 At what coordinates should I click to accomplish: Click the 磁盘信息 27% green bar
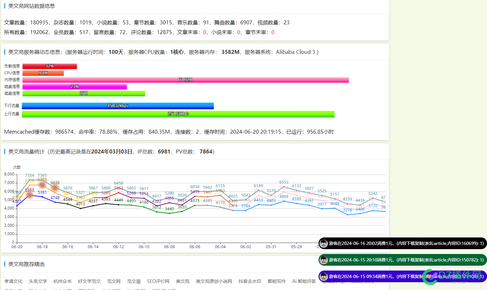click(84, 93)
